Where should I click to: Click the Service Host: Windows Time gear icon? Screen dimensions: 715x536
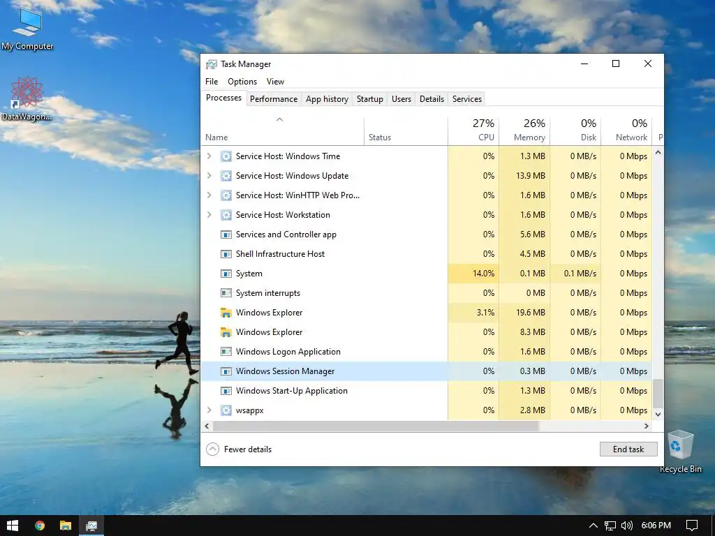pos(226,156)
